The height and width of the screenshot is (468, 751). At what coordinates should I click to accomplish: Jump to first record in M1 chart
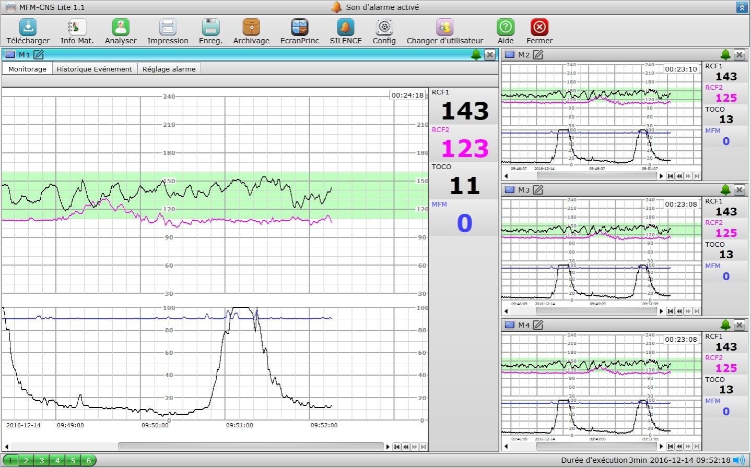tap(397, 447)
